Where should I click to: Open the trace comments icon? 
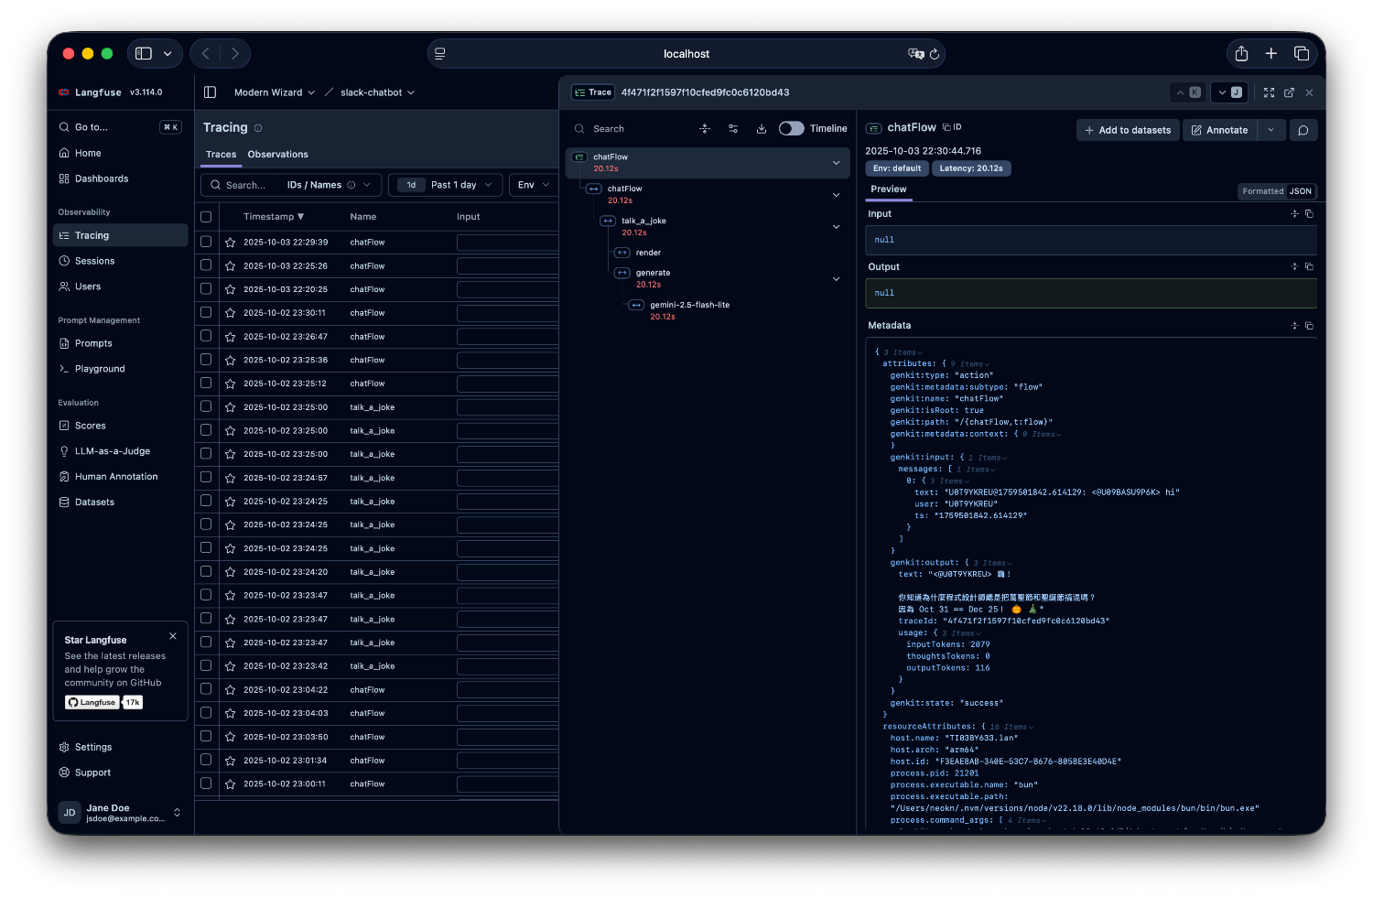(1303, 130)
